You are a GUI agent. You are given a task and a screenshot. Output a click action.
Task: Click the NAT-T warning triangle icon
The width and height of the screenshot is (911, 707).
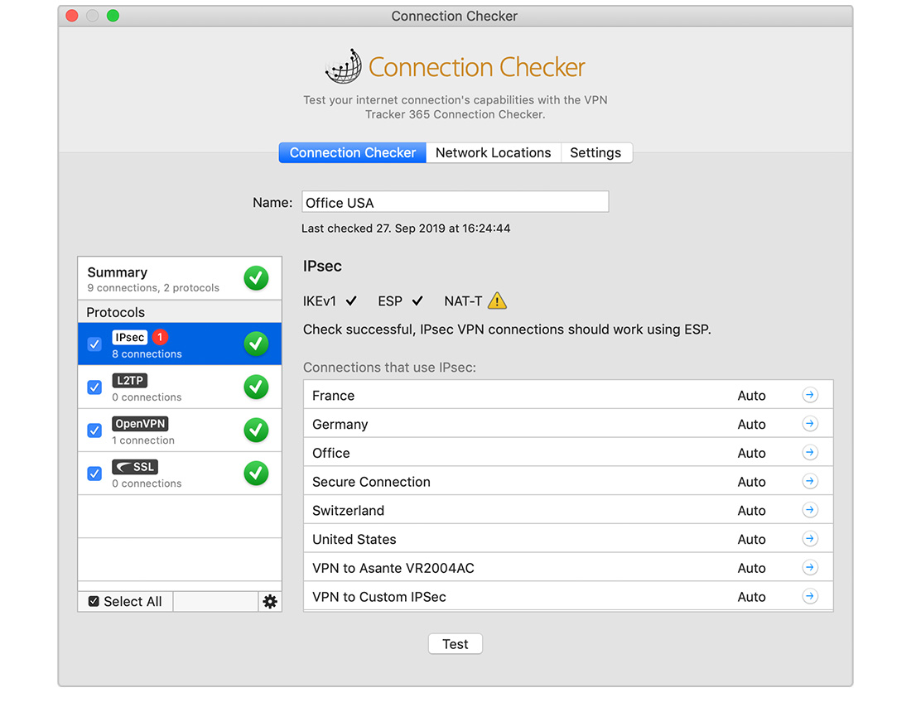(497, 301)
